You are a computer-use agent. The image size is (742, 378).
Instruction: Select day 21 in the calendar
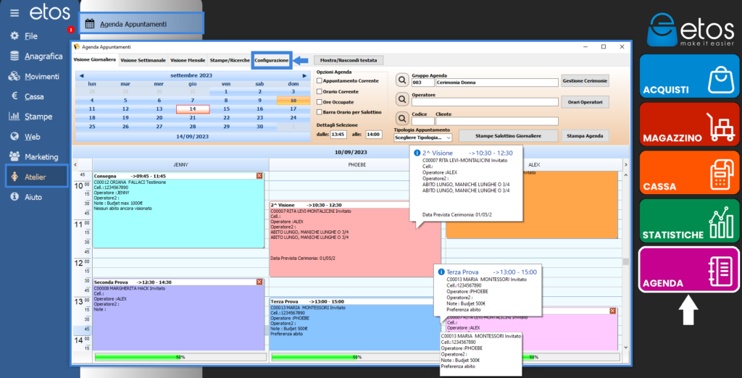[193, 117]
